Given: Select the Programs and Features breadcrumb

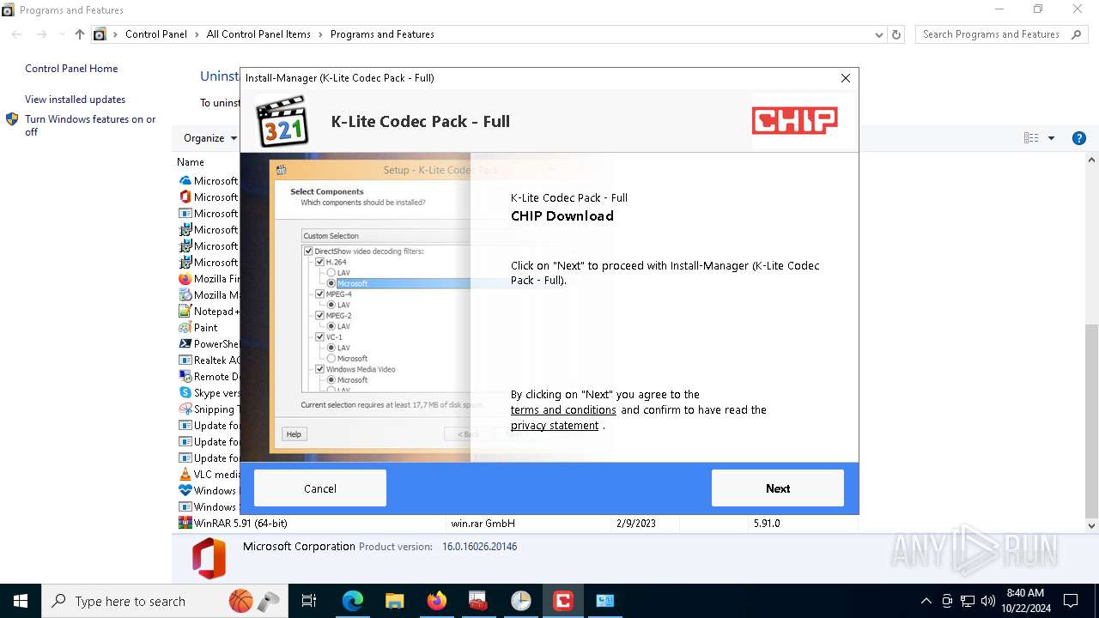Looking at the screenshot, I should [382, 34].
